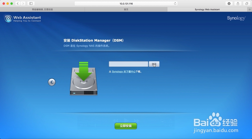Screen dimensions: 252x139
Task: Click the hard drive download illustration
Action: point(84,79)
